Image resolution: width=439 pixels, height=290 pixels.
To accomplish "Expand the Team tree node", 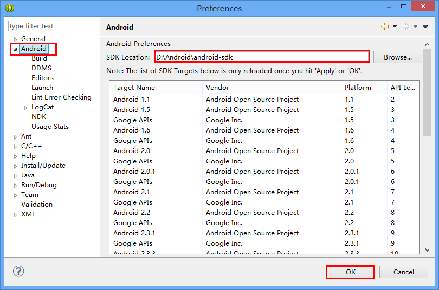I will click(15, 195).
